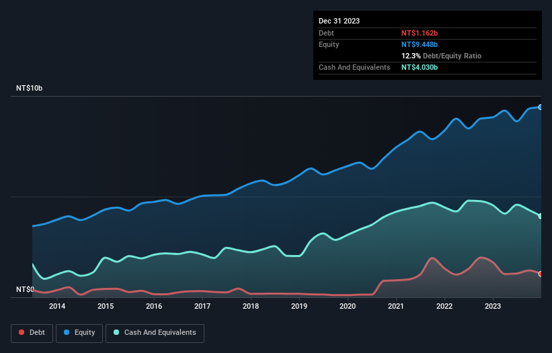Click the Dec 31 2023 tooltip date

339,21
